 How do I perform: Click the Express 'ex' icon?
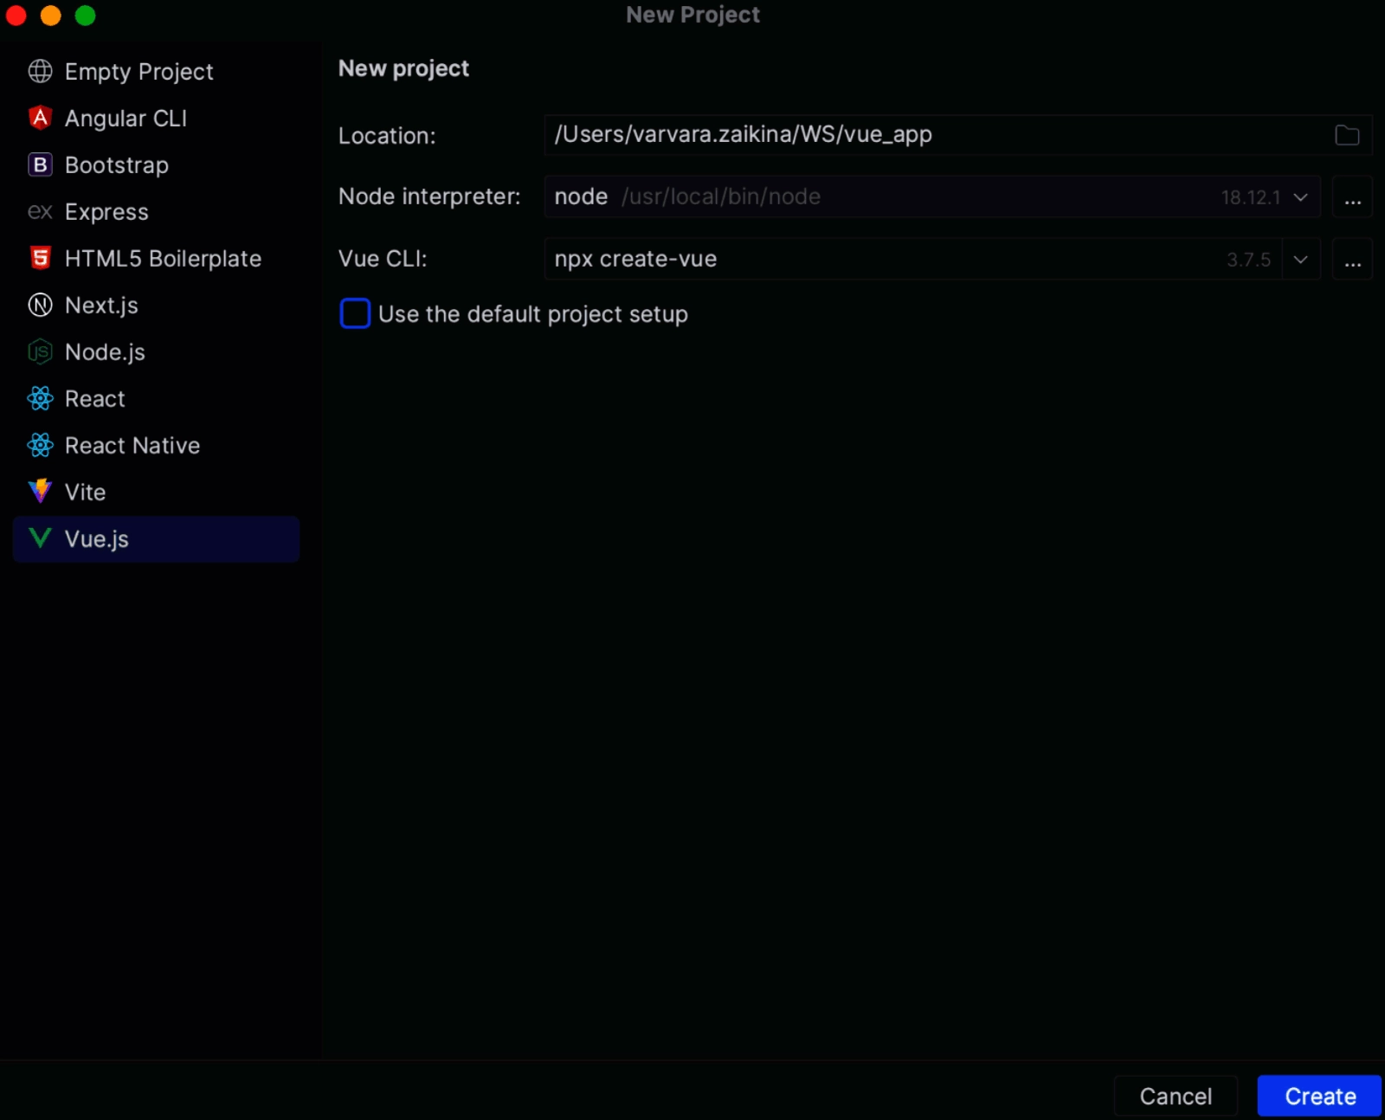(40, 212)
